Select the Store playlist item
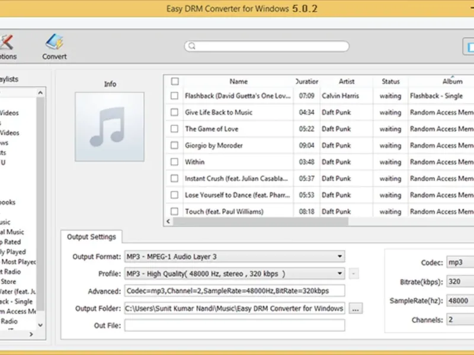 (x=8, y=282)
